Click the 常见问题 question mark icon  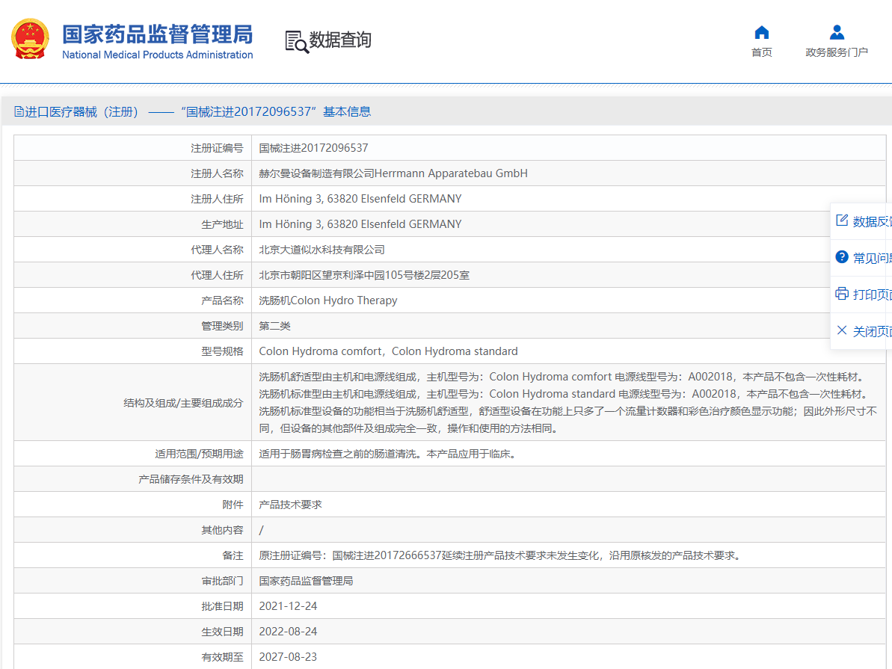pyautogui.click(x=842, y=257)
